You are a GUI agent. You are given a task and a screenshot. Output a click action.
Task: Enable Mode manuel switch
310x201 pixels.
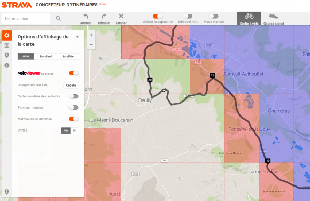(x=213, y=16)
